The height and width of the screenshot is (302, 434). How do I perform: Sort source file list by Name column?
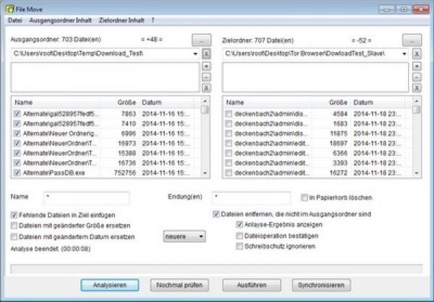pyautogui.click(x=56, y=103)
